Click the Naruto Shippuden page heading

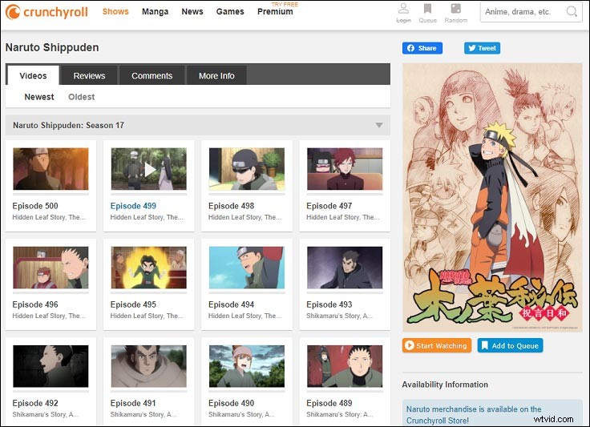coord(52,48)
